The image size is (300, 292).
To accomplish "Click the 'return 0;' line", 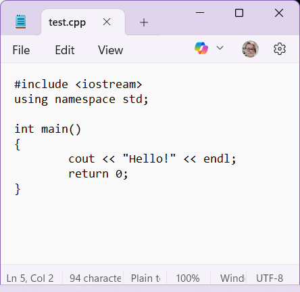I will 98,174.
